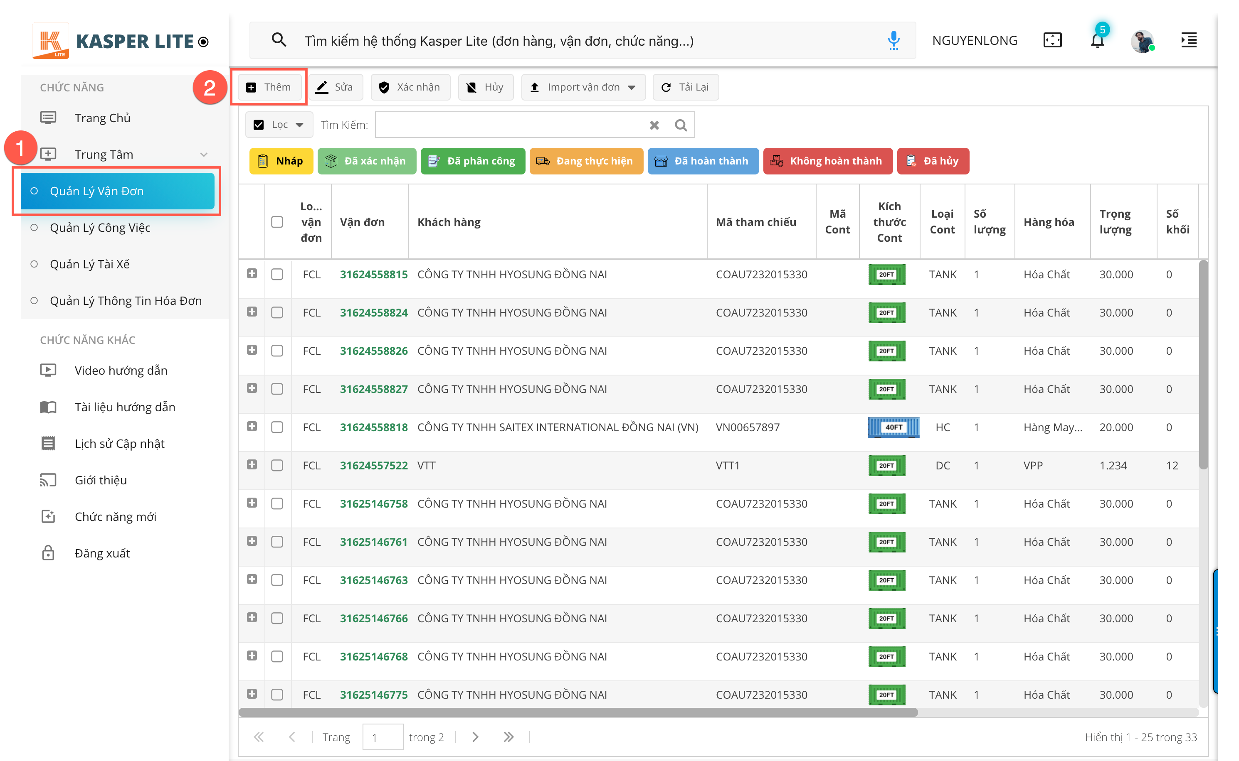Clear the Tìm Kiếm field with X icon
This screenshot has height=761, width=1239.
click(654, 125)
